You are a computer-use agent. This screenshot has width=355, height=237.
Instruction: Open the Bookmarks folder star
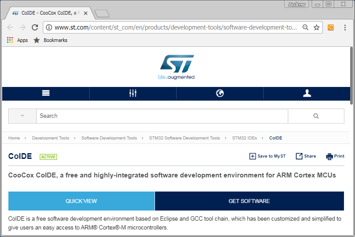37,40
